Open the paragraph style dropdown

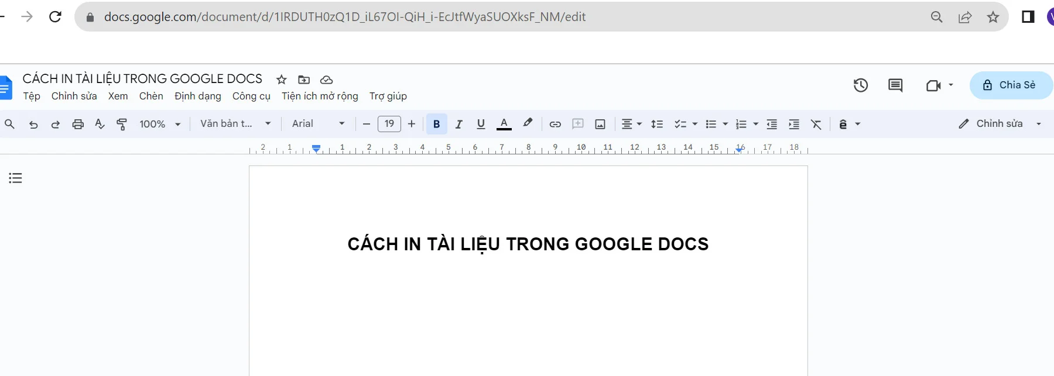point(235,124)
